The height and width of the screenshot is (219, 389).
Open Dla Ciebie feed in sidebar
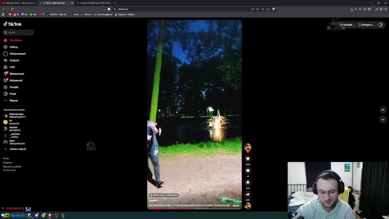[13, 40]
